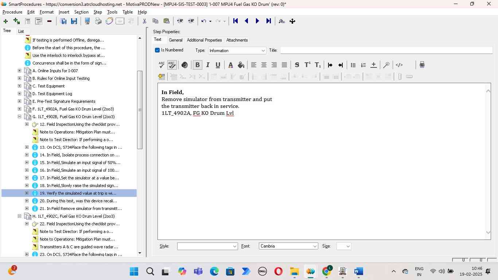Open the Procedure menu
The width and height of the screenshot is (498, 280).
[x=12, y=12]
